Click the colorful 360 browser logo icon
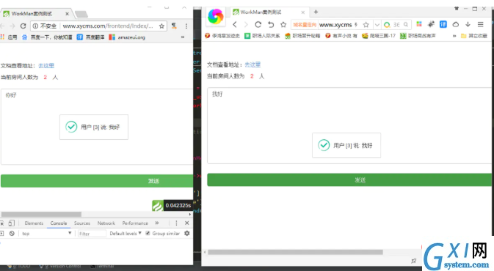 216,16
